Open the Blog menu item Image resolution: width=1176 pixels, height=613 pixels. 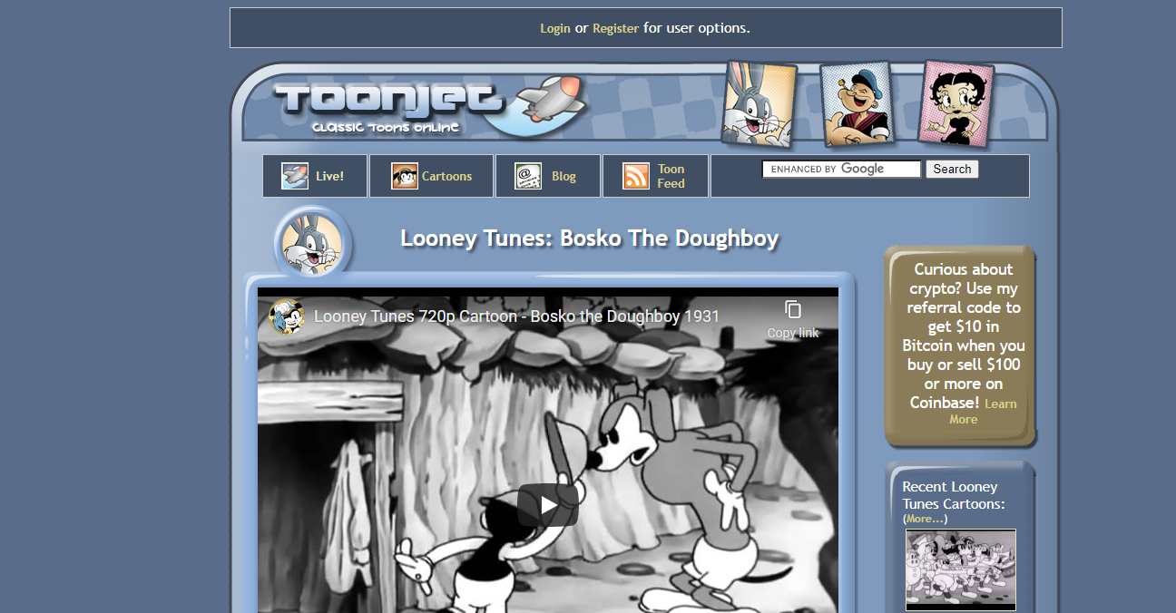coord(563,176)
